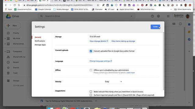195x109 pixels.
Task: Uncheck Convert uploaded files checkbox
Action: pyautogui.click(x=91, y=51)
